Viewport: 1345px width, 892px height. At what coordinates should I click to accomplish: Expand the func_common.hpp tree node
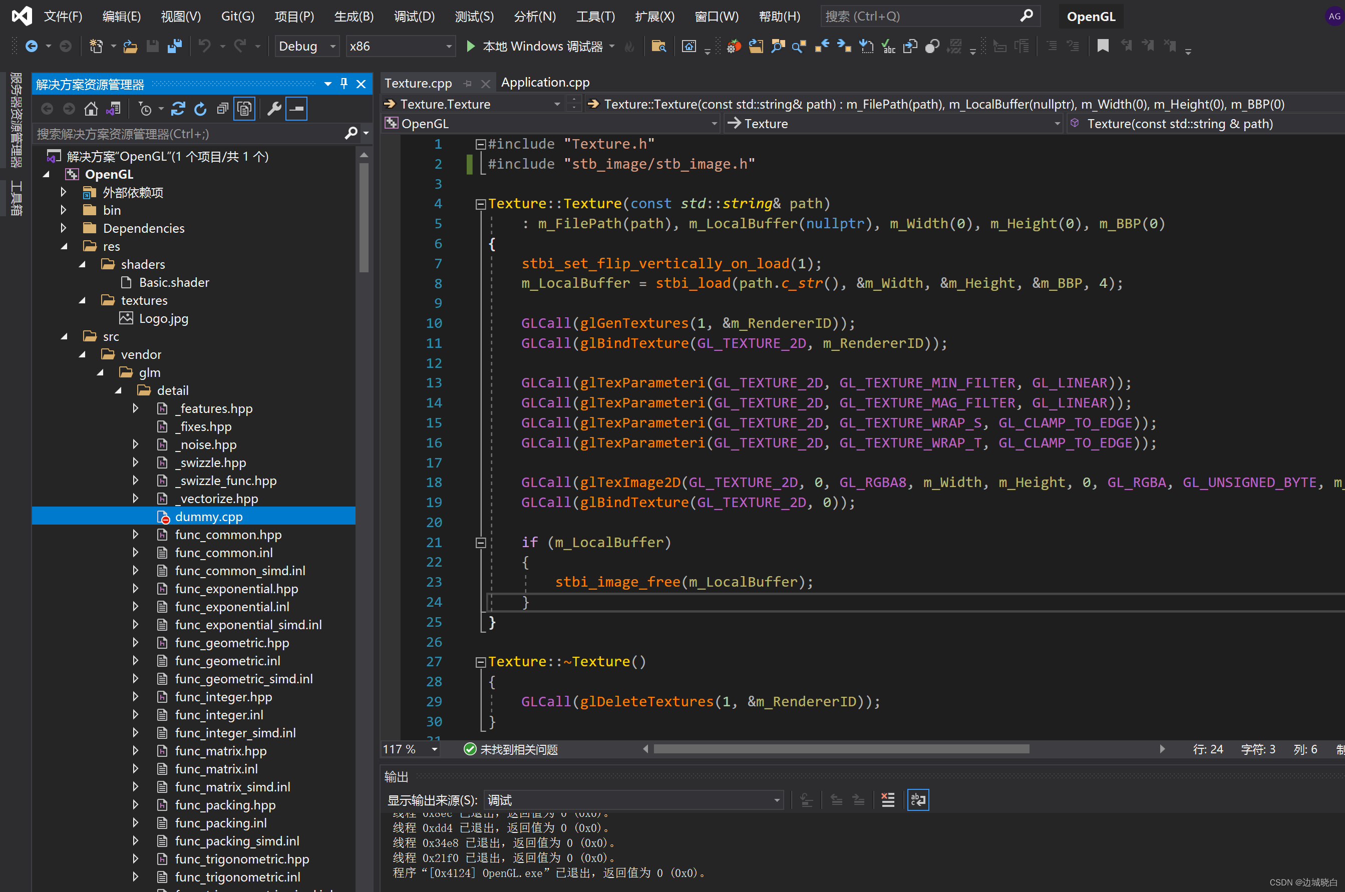[x=135, y=535]
